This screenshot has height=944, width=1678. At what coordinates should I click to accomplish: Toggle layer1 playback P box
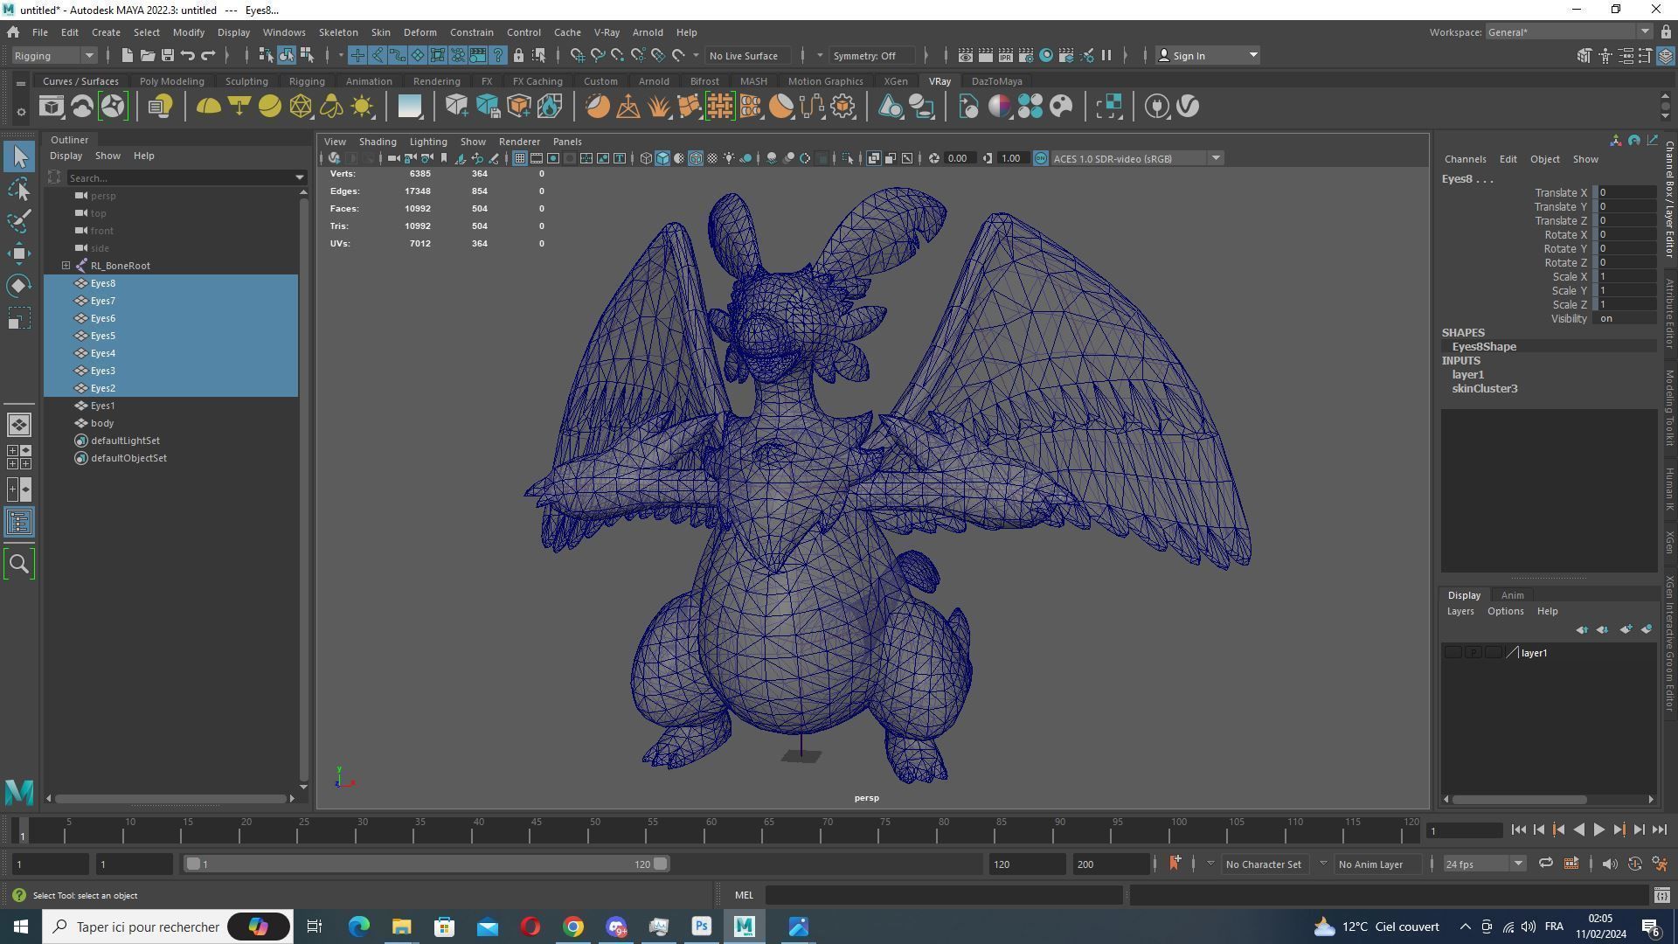(1473, 653)
